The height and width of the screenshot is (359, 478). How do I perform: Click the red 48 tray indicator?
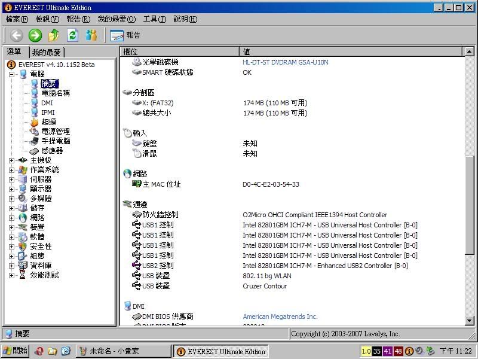pos(398,351)
